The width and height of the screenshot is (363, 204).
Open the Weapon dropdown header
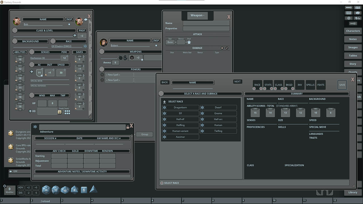pos(197,16)
